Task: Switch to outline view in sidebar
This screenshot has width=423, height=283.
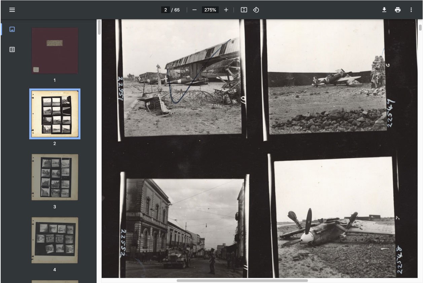Action: 12,49
